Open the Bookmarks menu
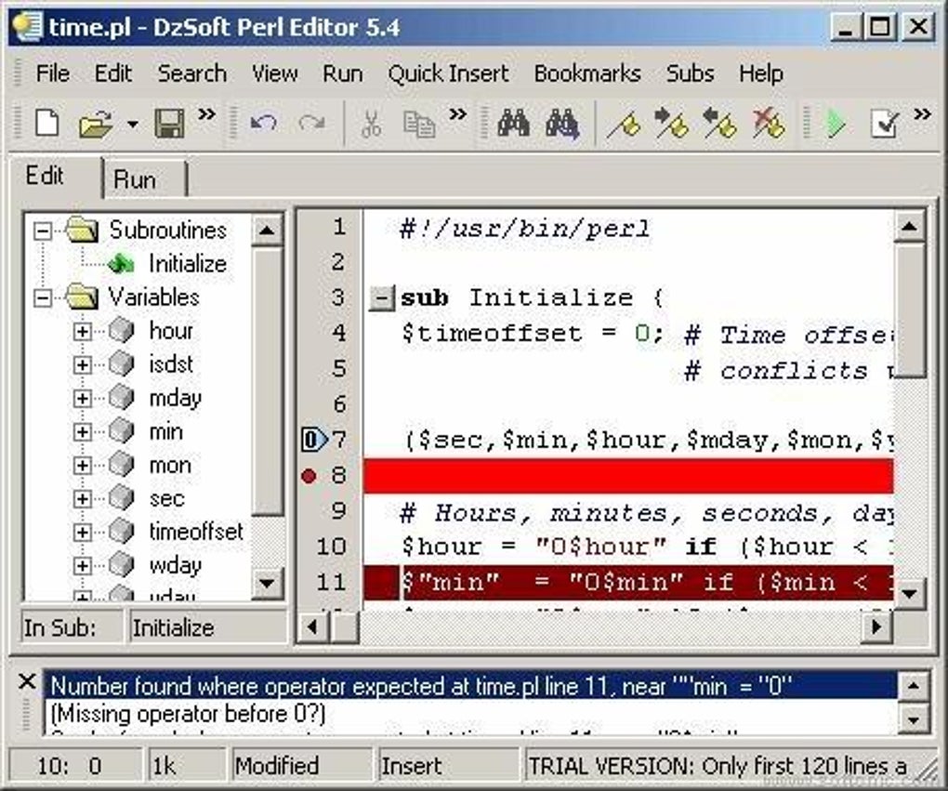948x791 pixels. coord(587,73)
